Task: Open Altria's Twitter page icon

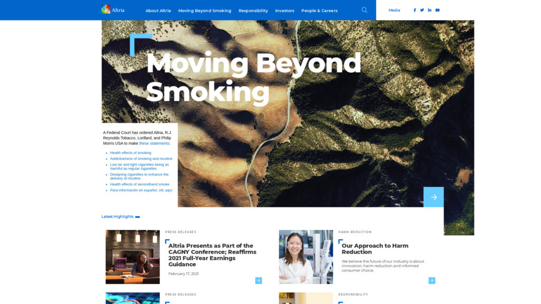Action: (422, 10)
